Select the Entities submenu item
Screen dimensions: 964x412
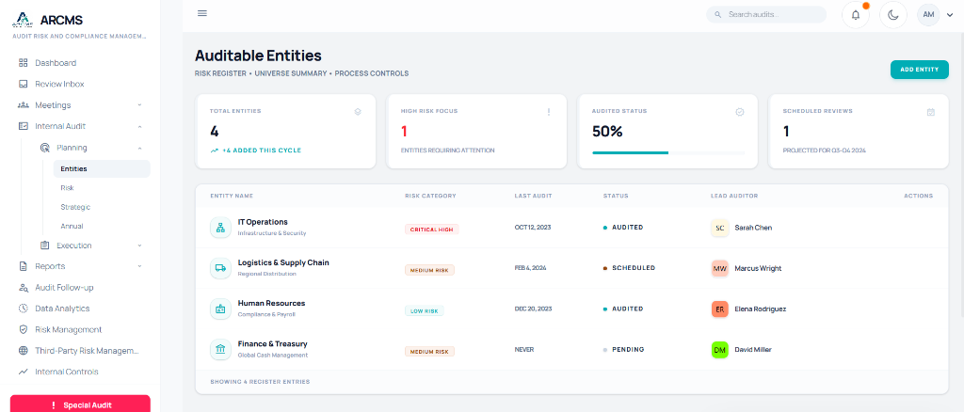(x=102, y=169)
